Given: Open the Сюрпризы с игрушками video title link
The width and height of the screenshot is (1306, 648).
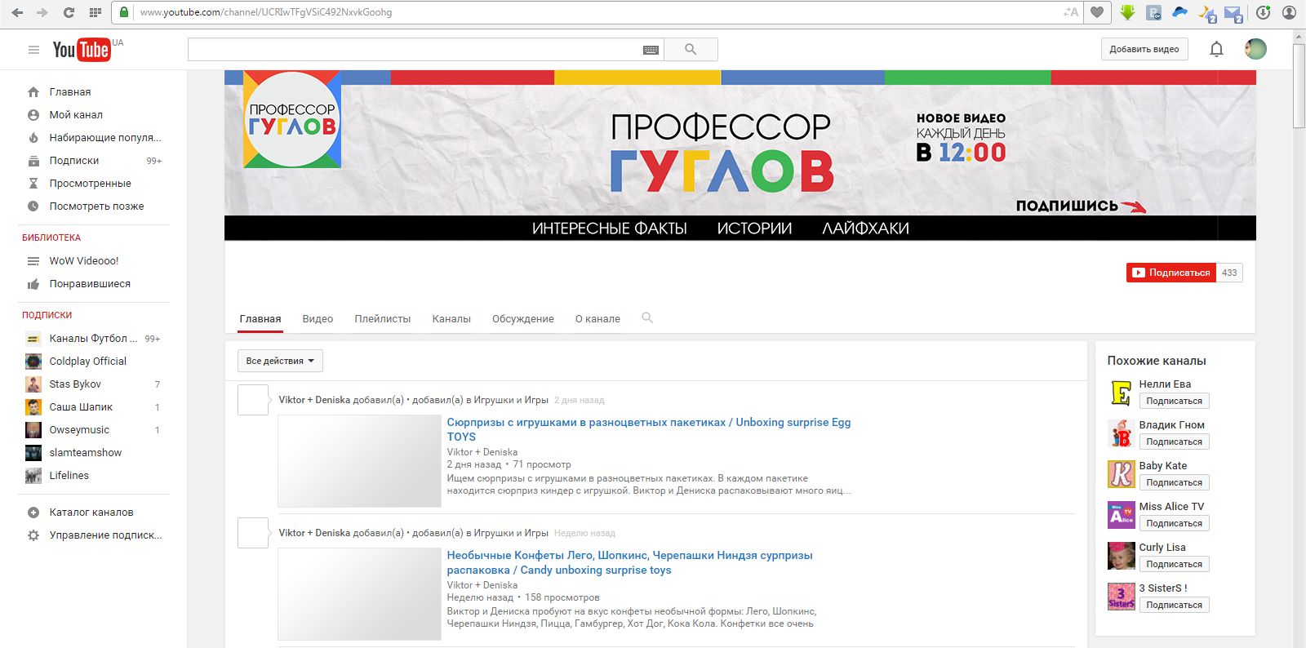Looking at the screenshot, I should (x=649, y=429).
